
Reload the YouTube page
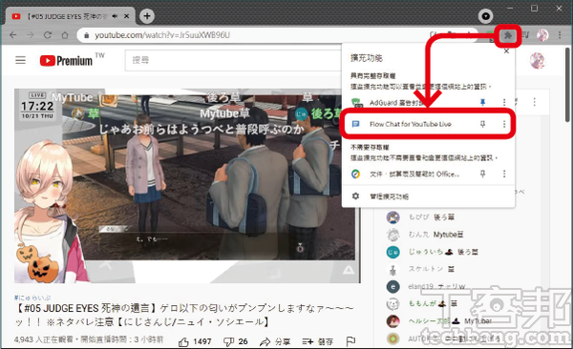tap(48, 35)
